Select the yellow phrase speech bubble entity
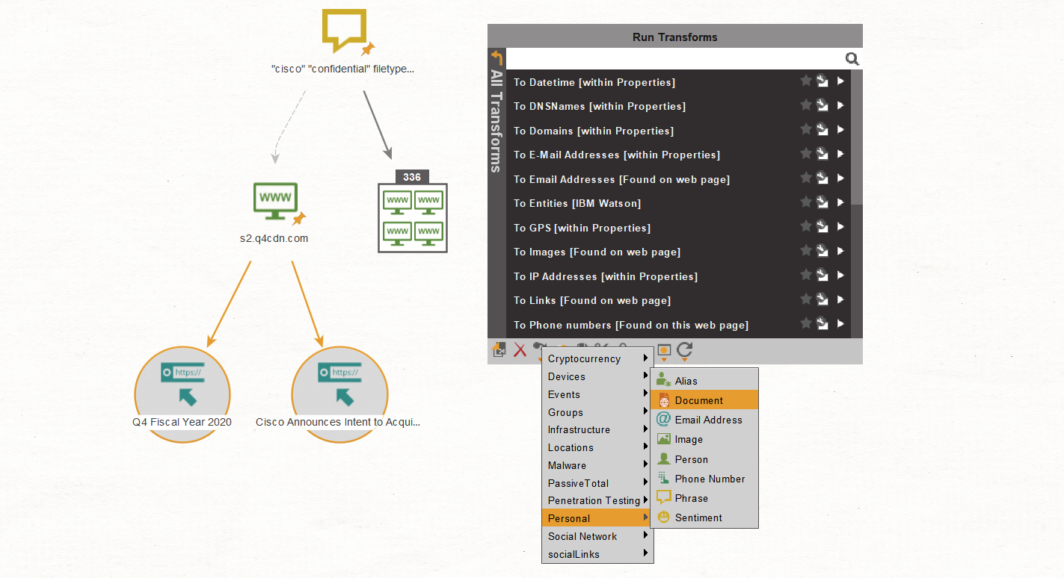Viewport: 1064px width, 578px height. [x=344, y=30]
